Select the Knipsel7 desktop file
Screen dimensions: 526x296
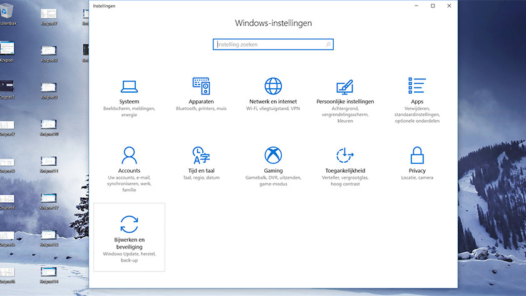pyautogui.click(x=49, y=14)
